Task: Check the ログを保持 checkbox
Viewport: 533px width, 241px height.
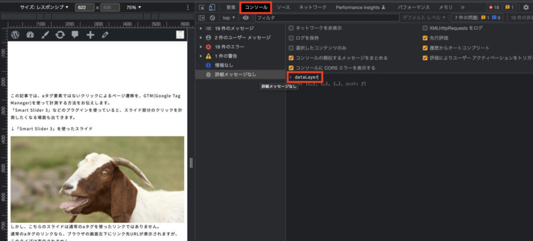Action: coord(291,38)
